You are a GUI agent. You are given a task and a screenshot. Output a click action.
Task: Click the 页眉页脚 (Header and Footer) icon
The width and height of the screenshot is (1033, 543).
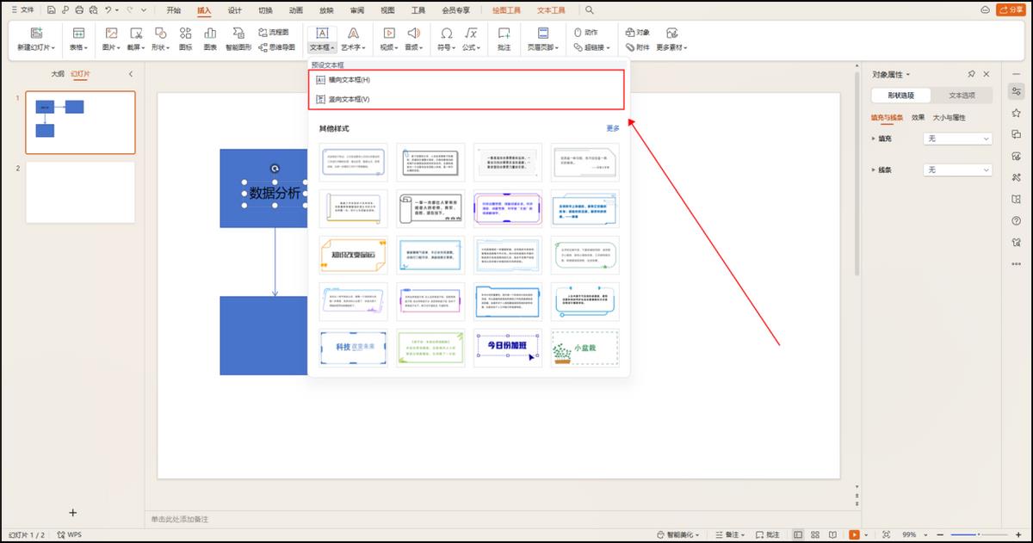pos(542,33)
